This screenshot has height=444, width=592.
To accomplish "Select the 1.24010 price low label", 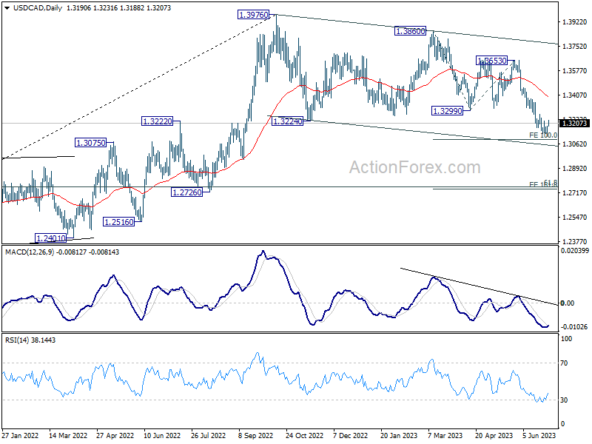I will 50,238.
